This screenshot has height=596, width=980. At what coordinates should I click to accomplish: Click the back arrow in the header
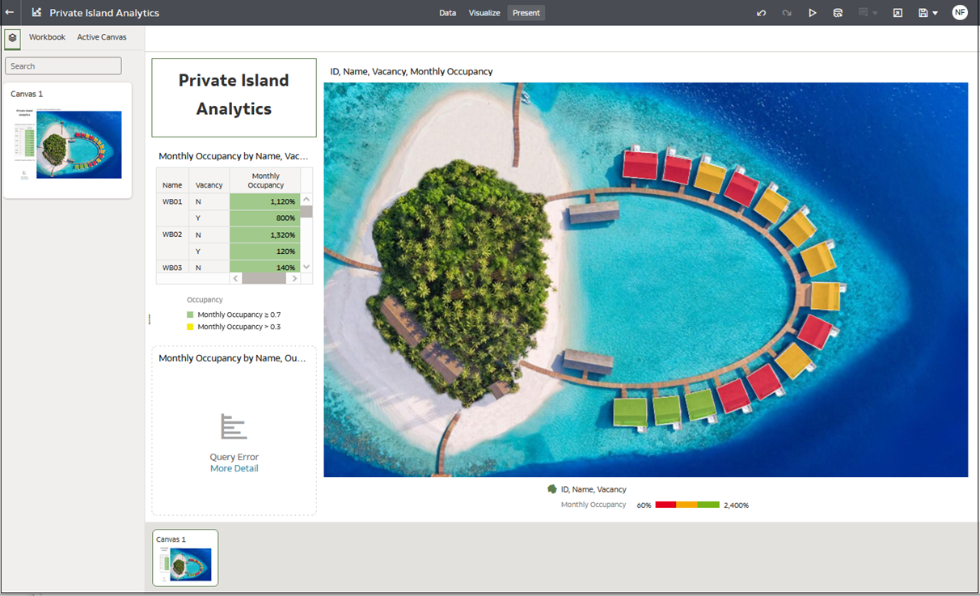click(x=10, y=13)
